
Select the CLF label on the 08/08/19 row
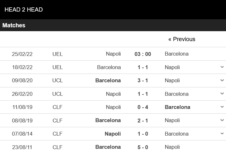(x=57, y=121)
